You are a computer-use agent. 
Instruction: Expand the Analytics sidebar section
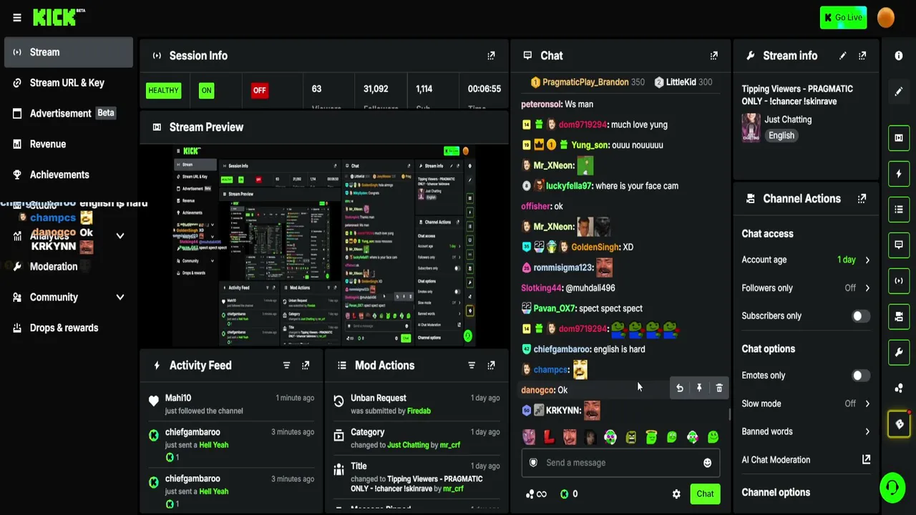[120, 236]
